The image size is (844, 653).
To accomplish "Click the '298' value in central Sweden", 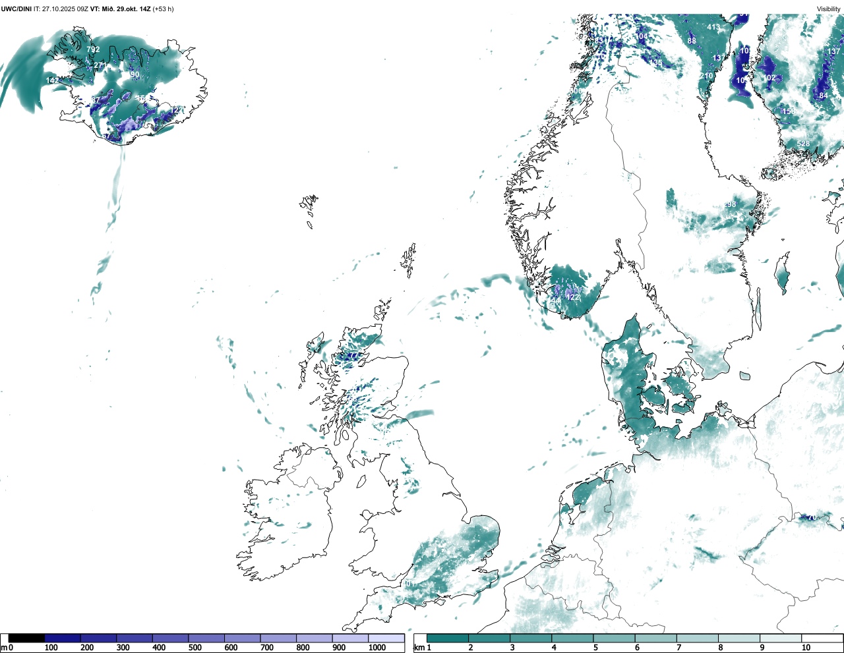I will 729,204.
